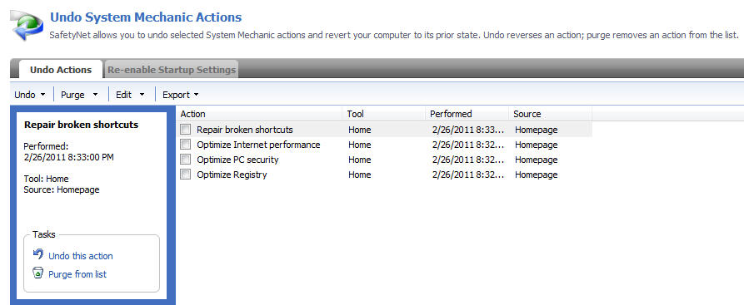Sort list by Tool column header
This screenshot has width=744, height=305.
[x=383, y=114]
